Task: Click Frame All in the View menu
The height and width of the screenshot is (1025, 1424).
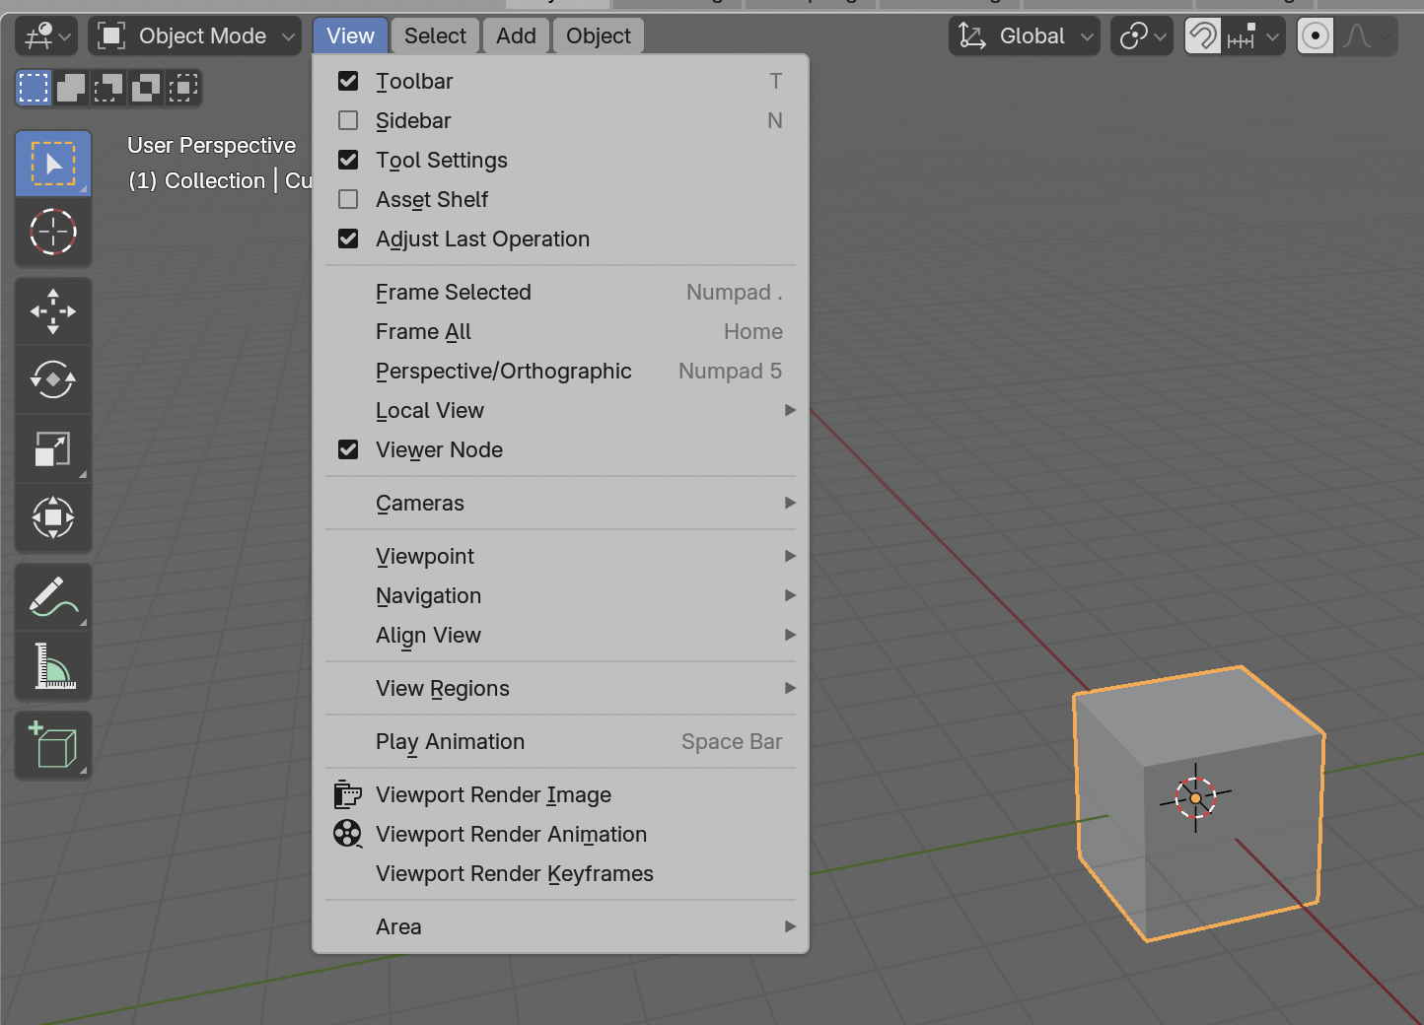Action: (x=560, y=331)
